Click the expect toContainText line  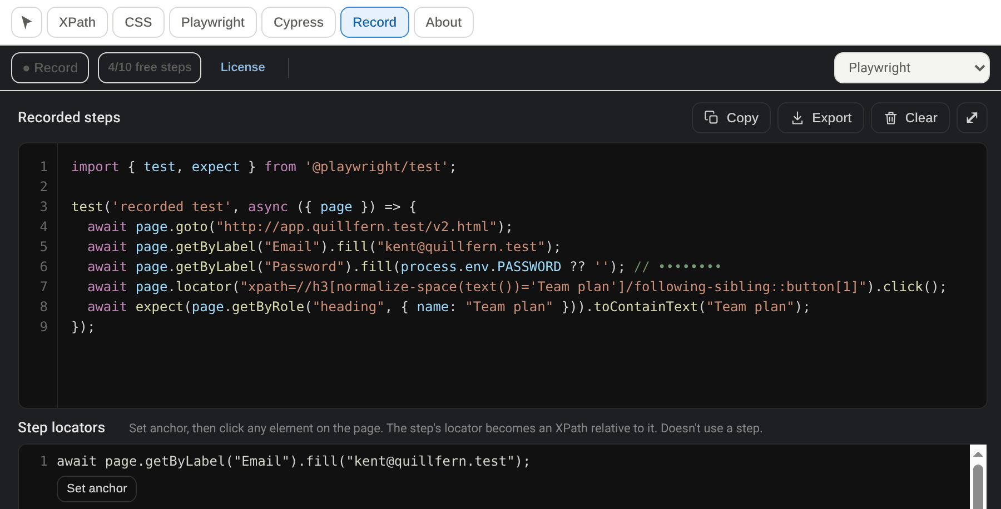(x=448, y=307)
